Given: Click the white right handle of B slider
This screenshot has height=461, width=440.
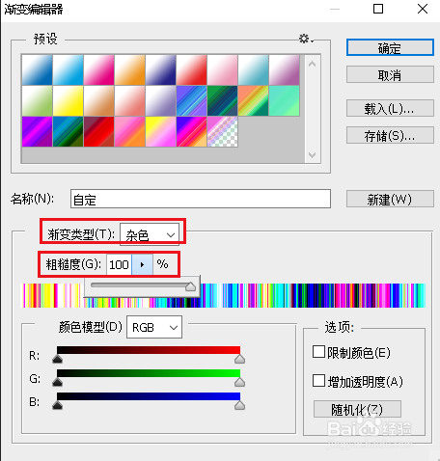Looking at the screenshot, I should (239, 405).
